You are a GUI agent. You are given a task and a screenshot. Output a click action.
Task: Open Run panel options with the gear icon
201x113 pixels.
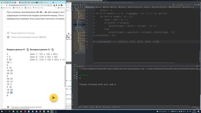[197, 66]
